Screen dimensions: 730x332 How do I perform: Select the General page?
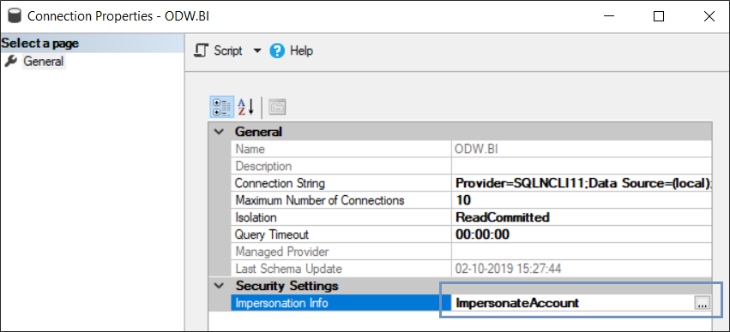coord(44,61)
